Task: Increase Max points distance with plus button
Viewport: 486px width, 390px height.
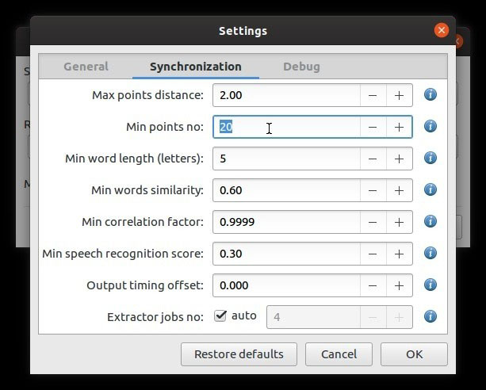Action: tap(400, 95)
